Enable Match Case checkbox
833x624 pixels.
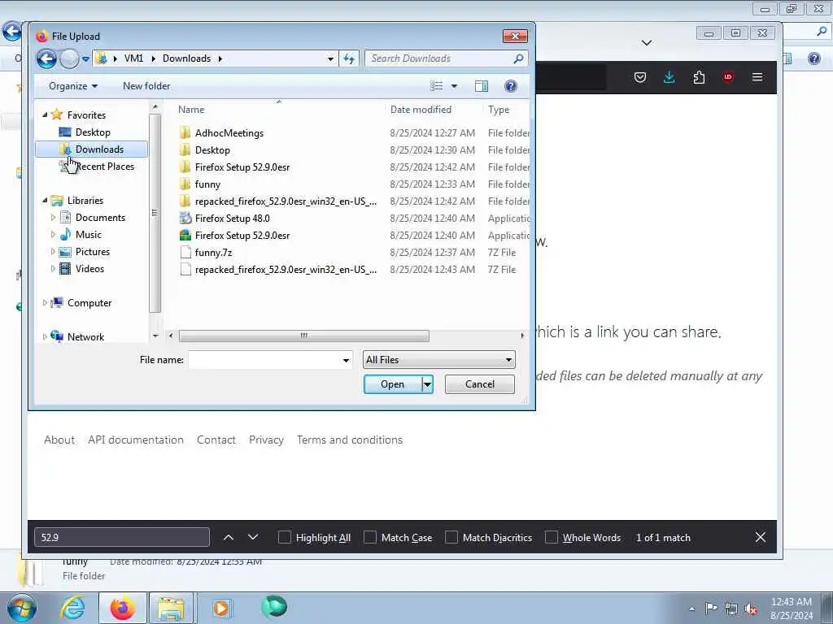point(370,538)
